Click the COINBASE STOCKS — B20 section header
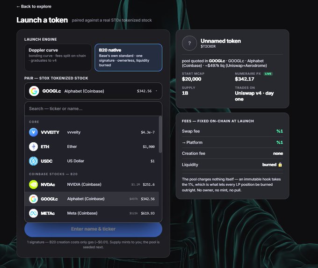The image size is (318, 268). click(x=53, y=174)
